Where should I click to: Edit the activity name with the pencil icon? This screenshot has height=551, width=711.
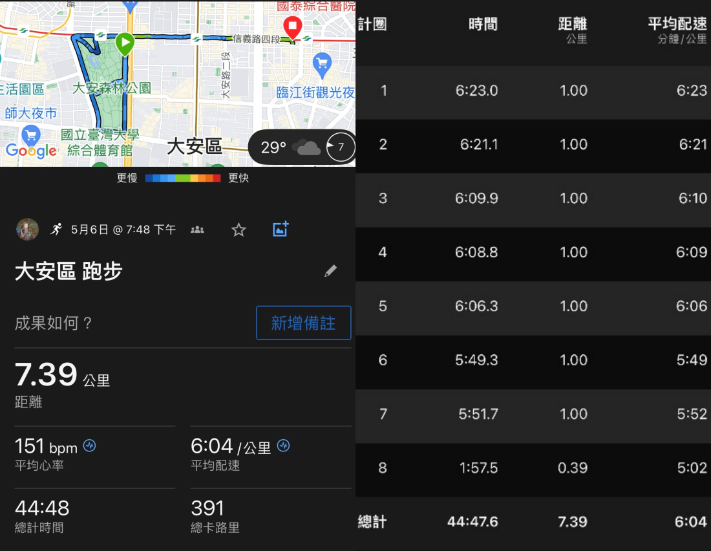coord(330,271)
